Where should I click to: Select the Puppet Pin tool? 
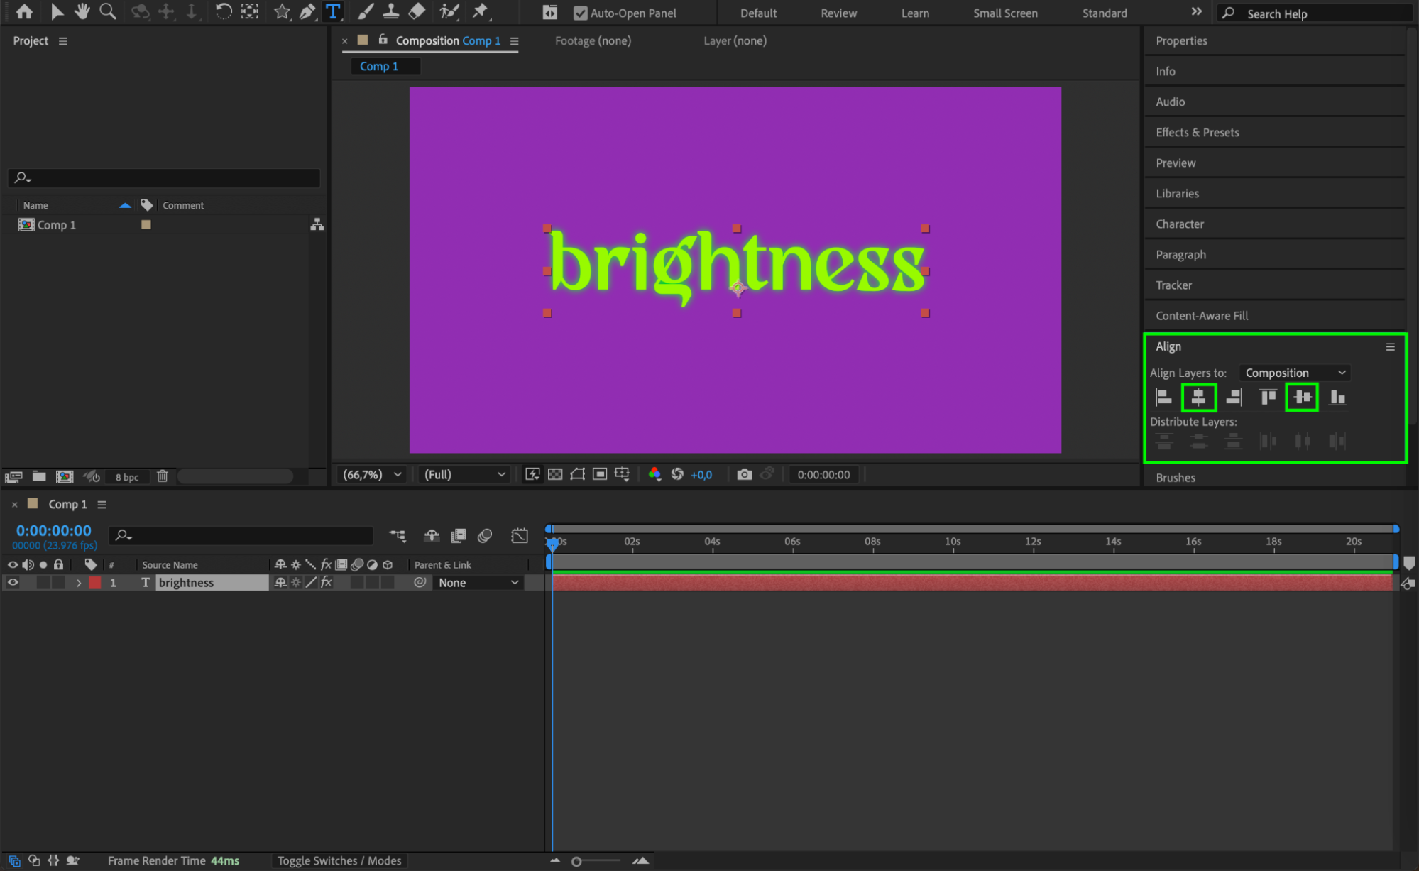pyautogui.click(x=481, y=11)
